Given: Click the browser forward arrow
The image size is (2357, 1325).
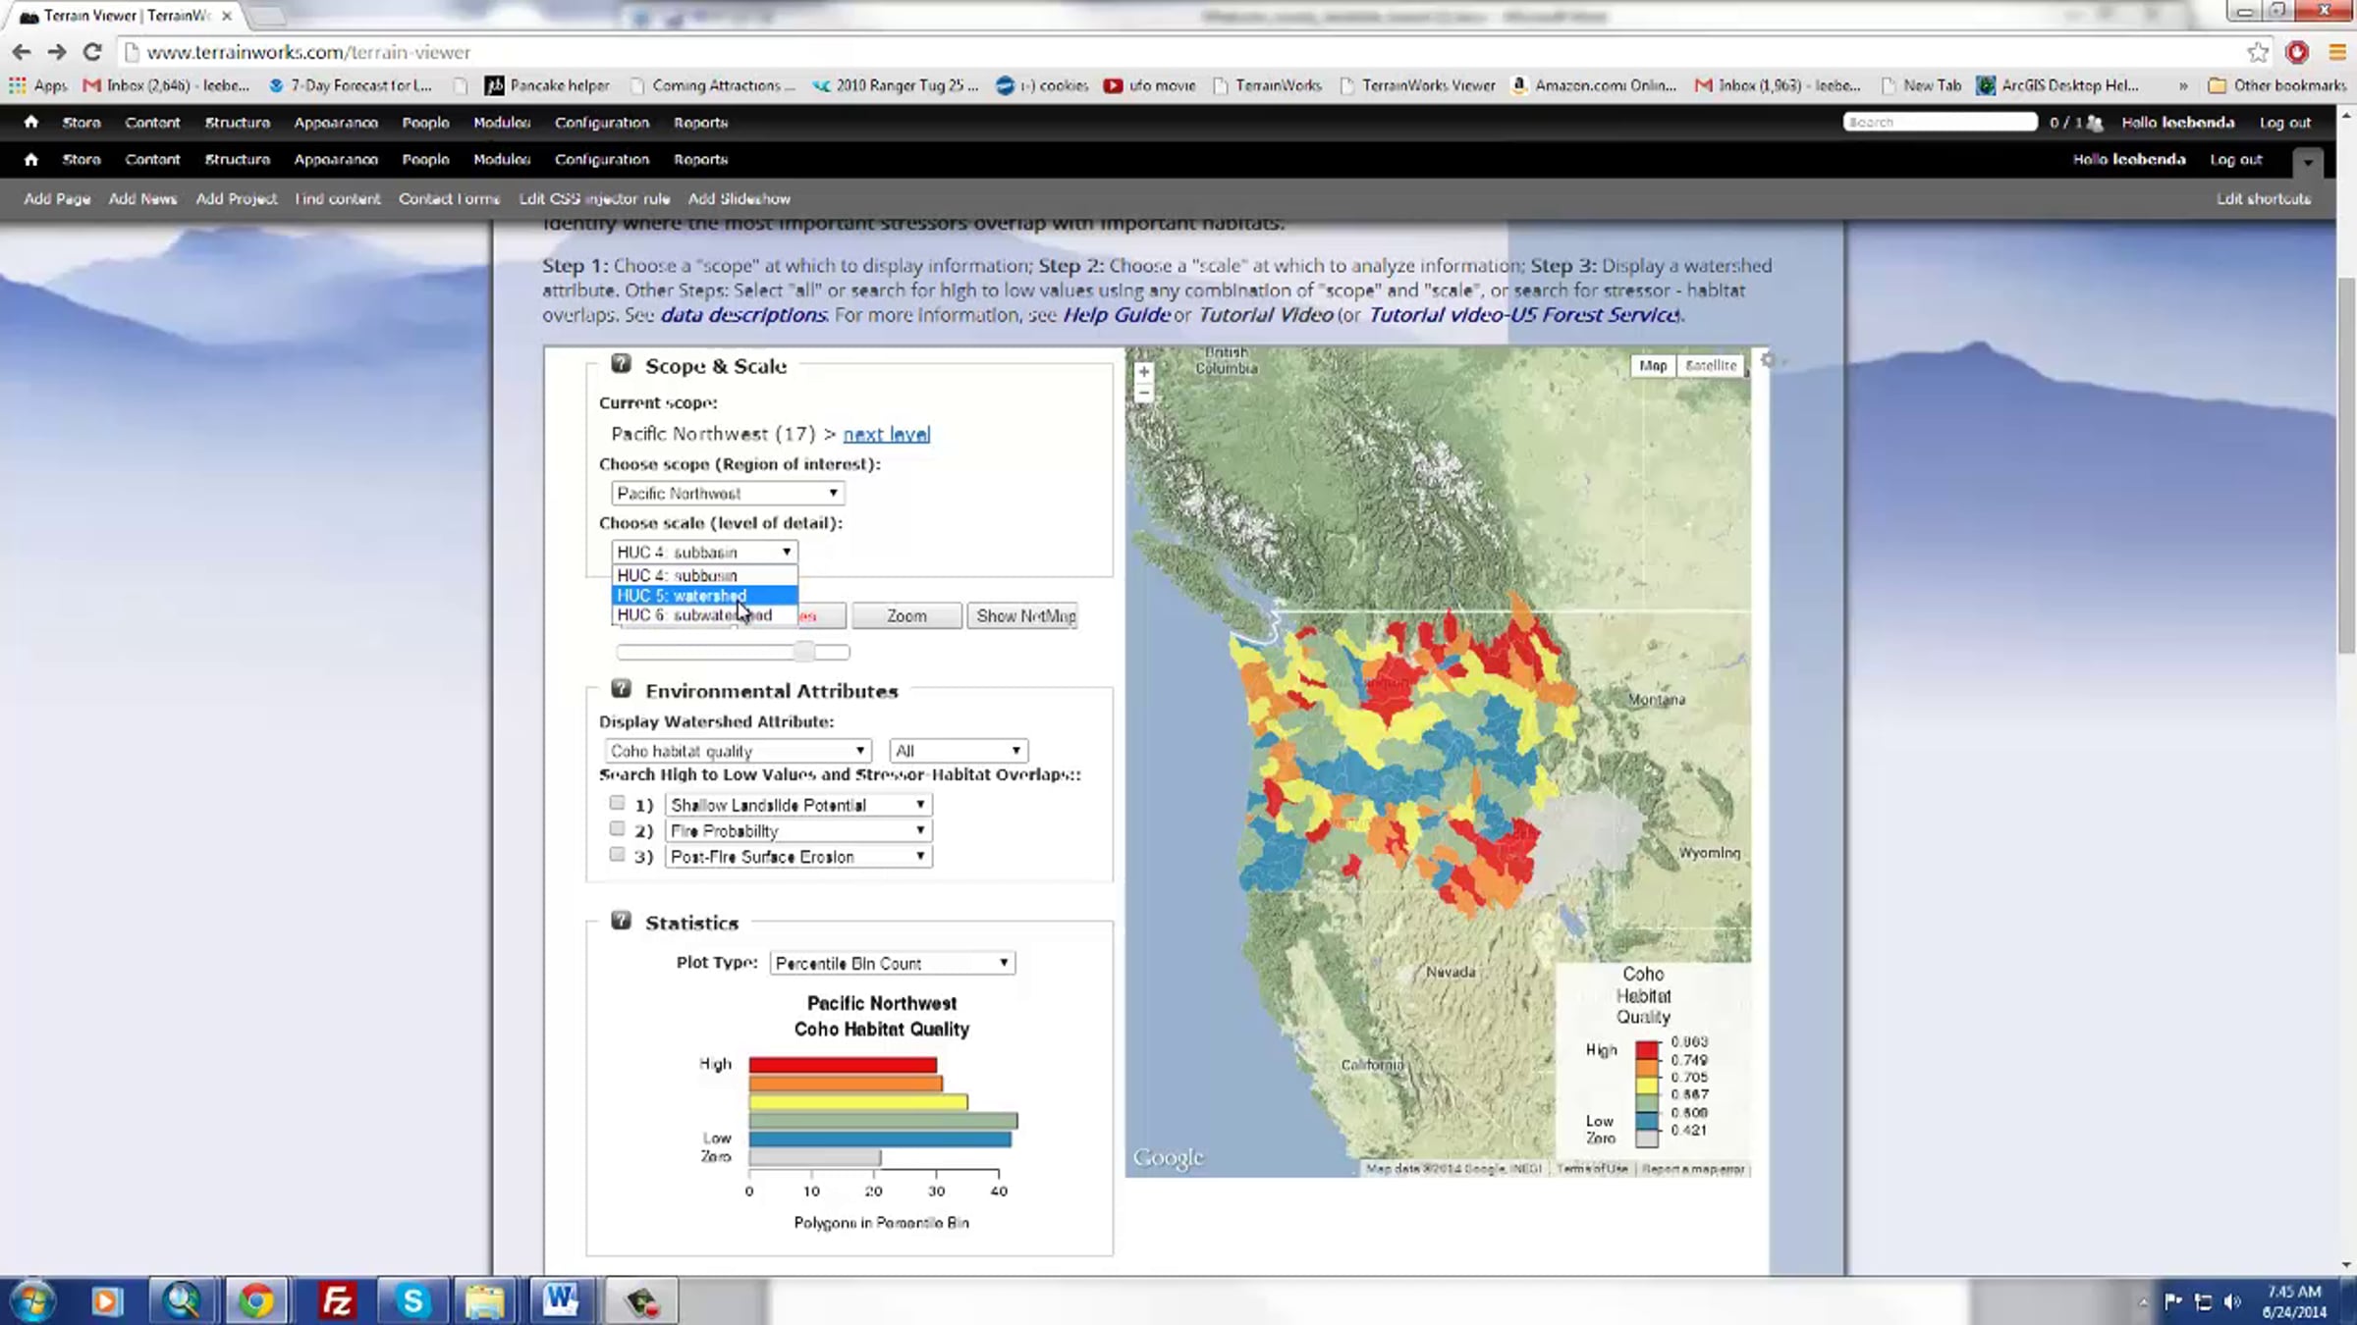Looking at the screenshot, I should [x=57, y=52].
